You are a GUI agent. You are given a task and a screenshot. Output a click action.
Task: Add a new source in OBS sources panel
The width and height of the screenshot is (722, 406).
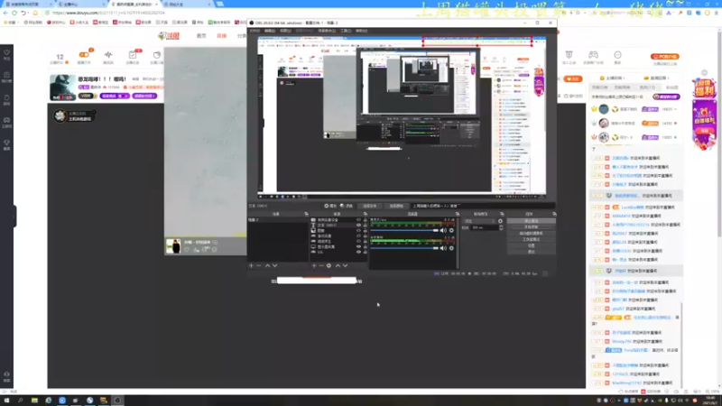[x=314, y=265]
